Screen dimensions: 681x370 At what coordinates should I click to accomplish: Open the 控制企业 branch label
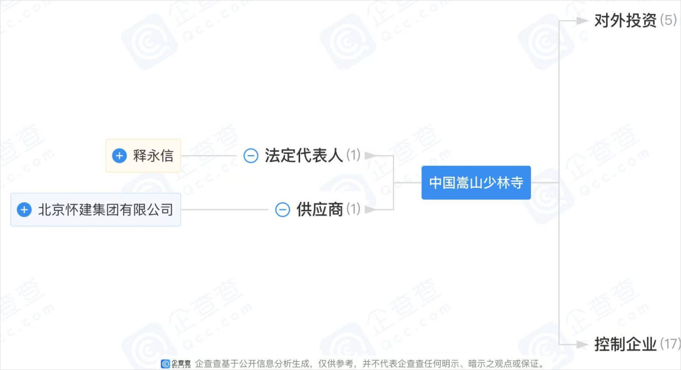coord(625,344)
